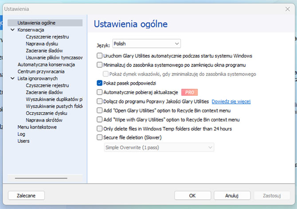This screenshot has width=297, height=209.
Task: Toggle Secure file deletion (Slower) checkbox
Action: tap(100, 138)
